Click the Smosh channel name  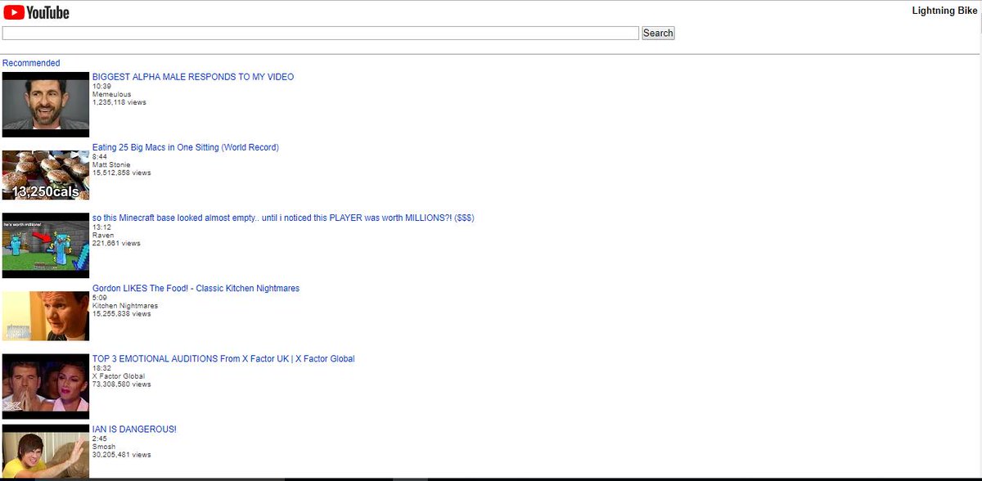coord(104,446)
